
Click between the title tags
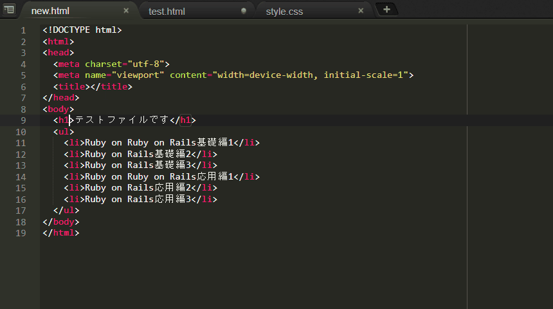90,86
